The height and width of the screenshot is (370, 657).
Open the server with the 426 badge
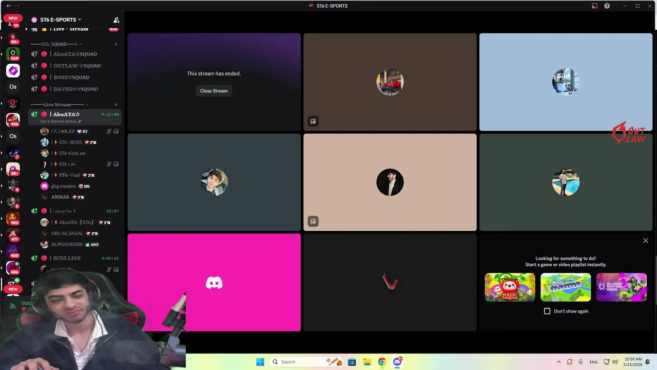point(13,120)
